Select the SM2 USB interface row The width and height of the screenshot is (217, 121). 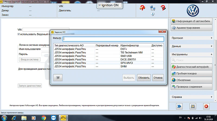[108, 56]
